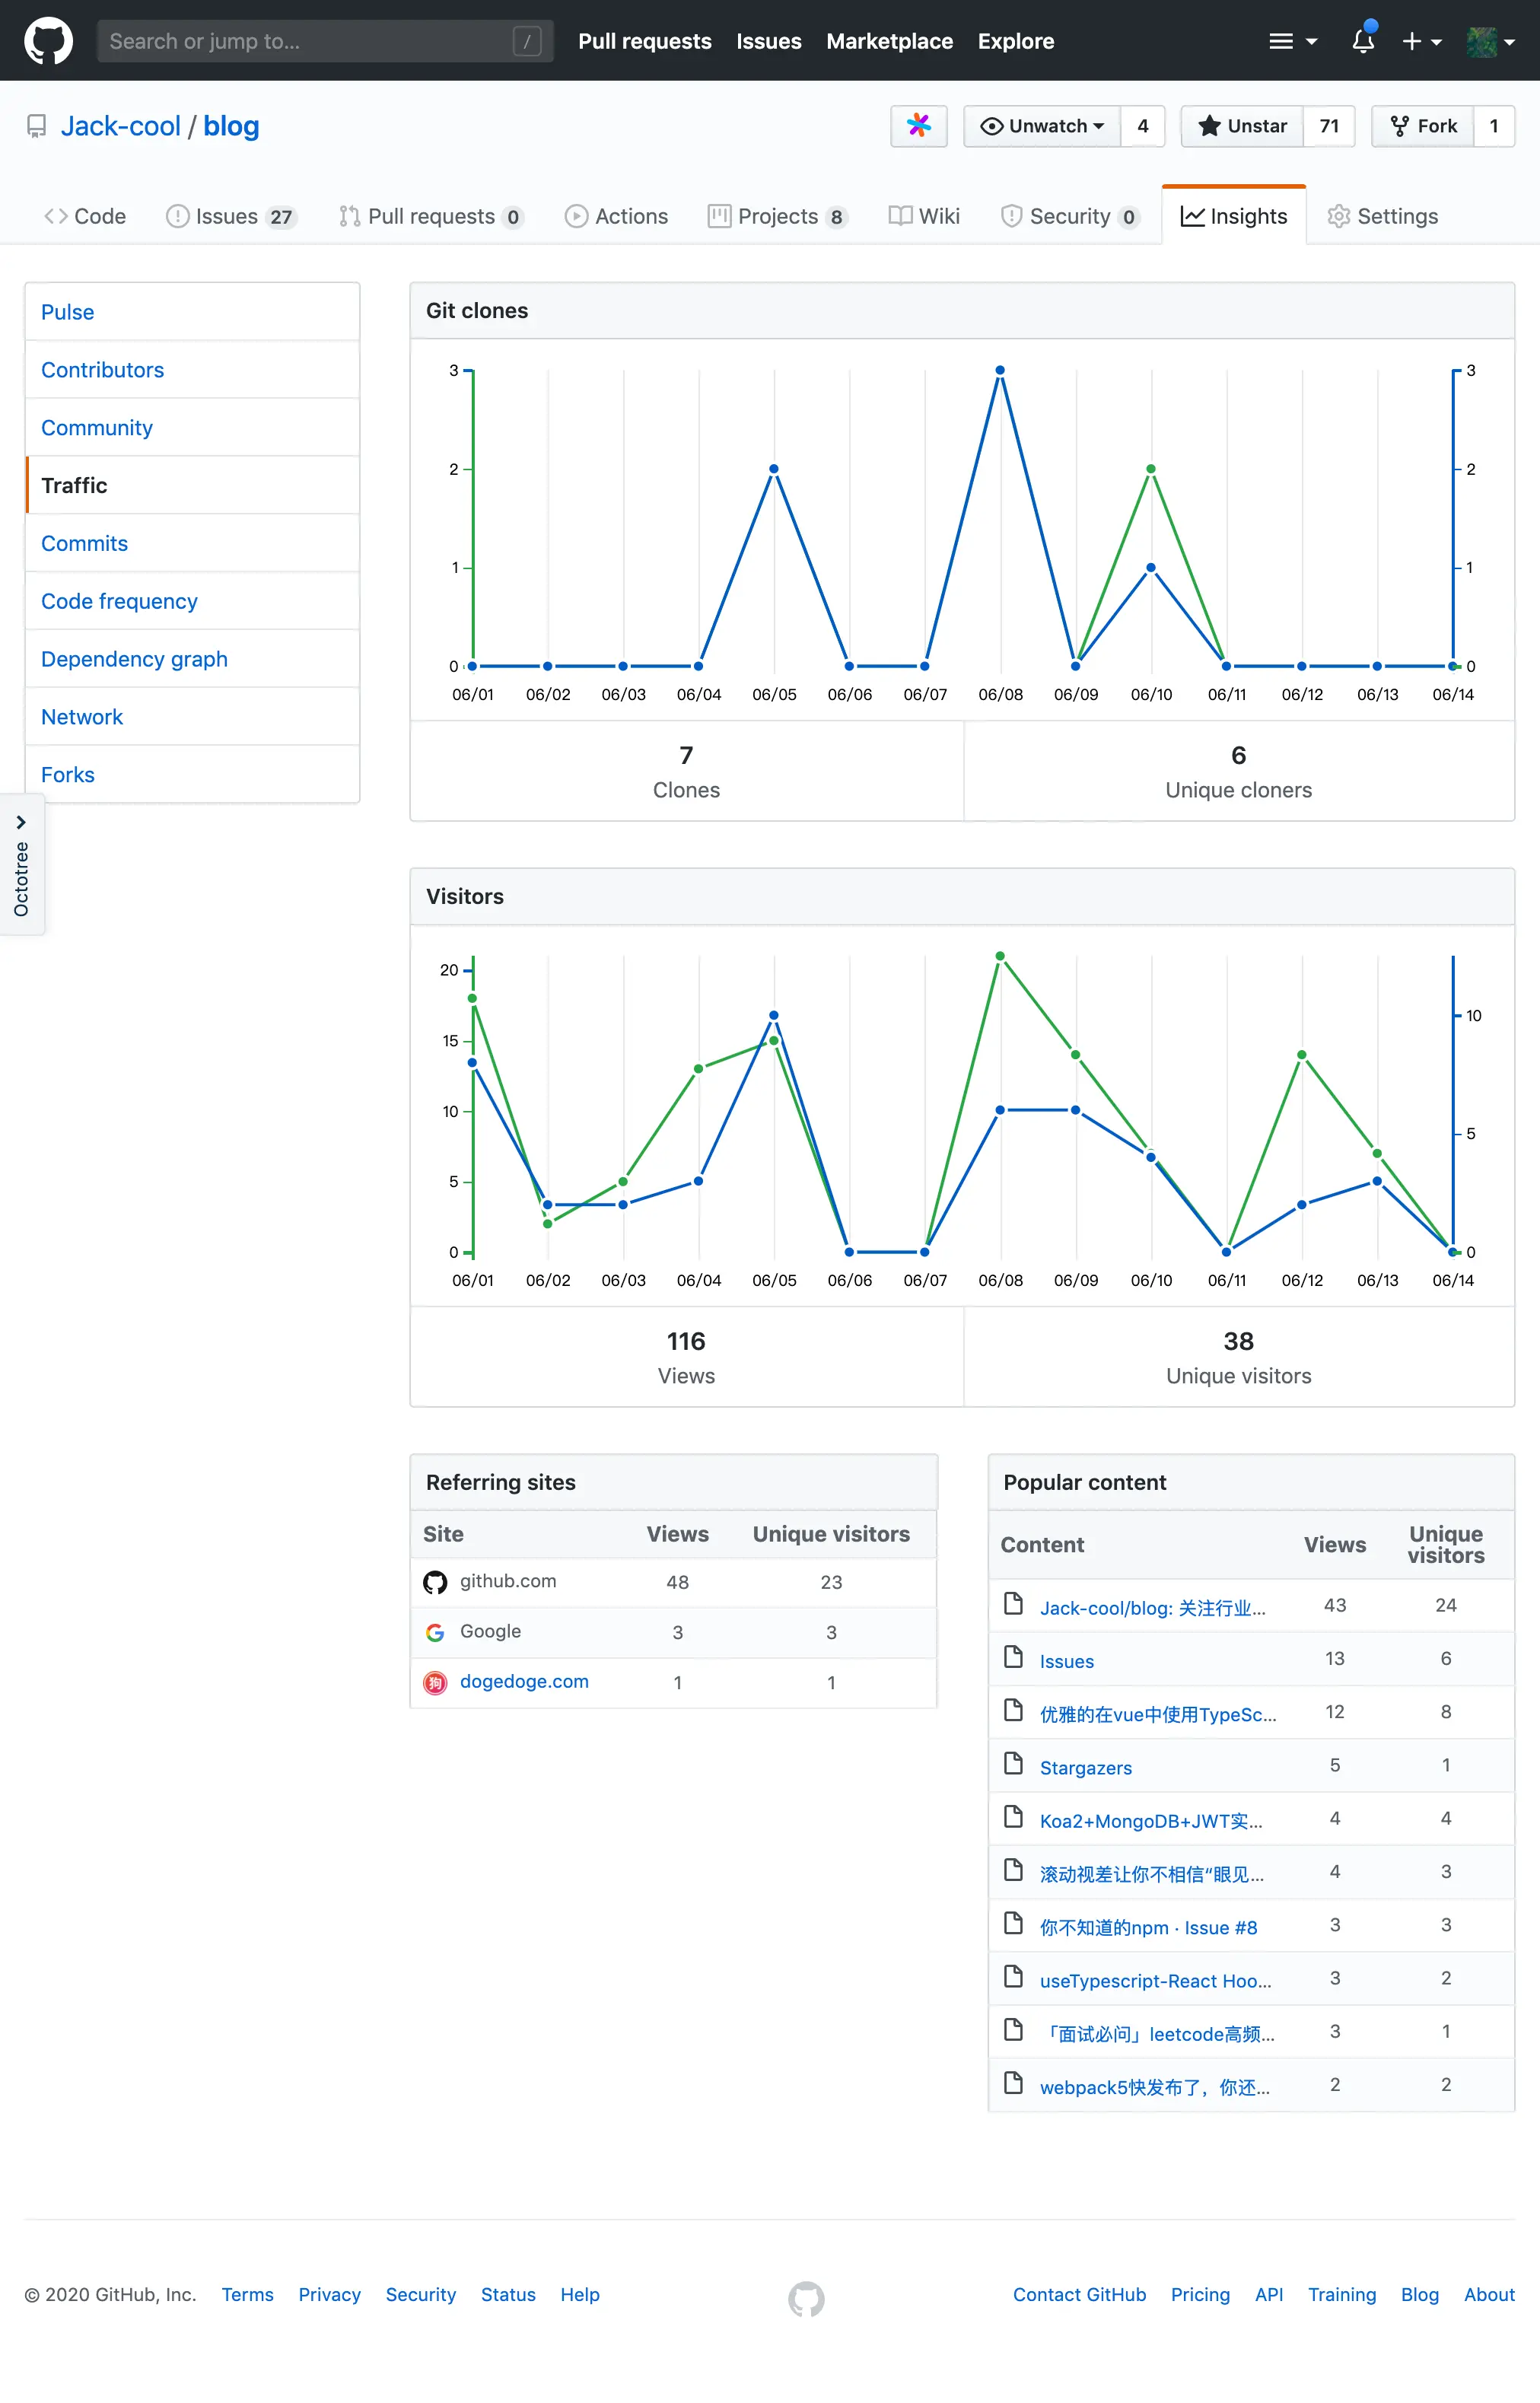The image size is (1540, 2403).
Task: Switch to the Settings tab
Action: [1382, 216]
